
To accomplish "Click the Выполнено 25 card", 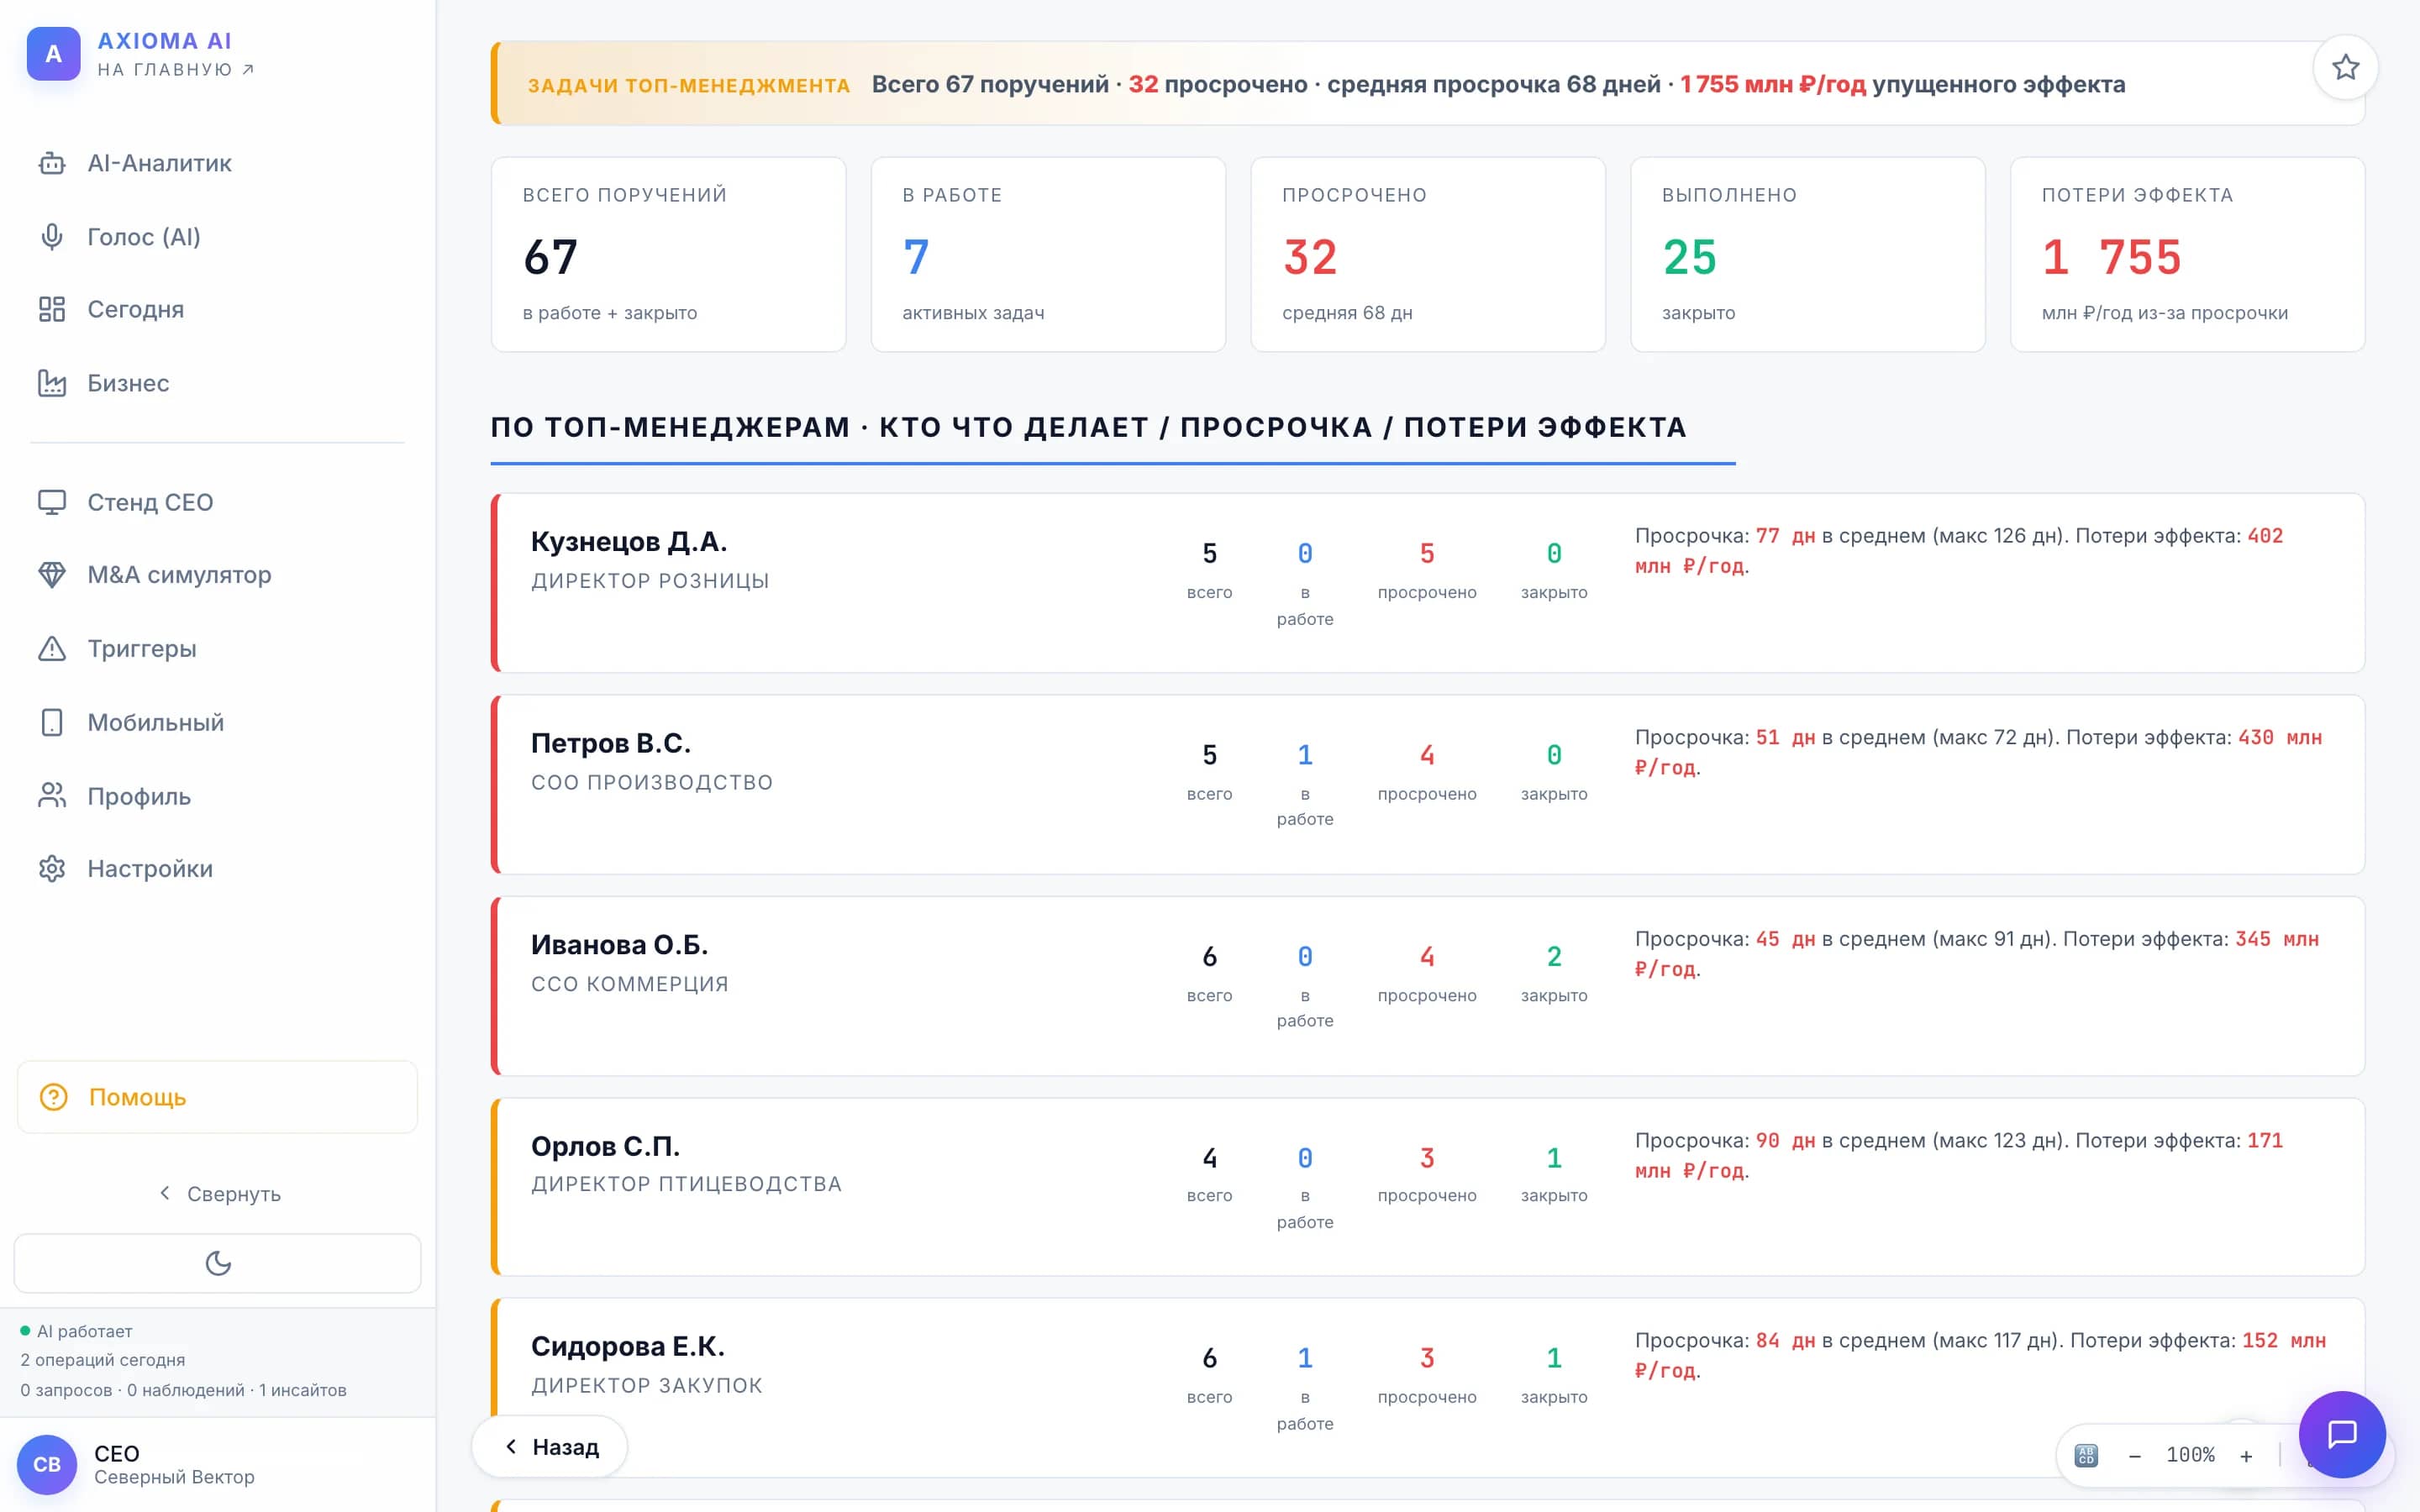I will (x=1808, y=254).
